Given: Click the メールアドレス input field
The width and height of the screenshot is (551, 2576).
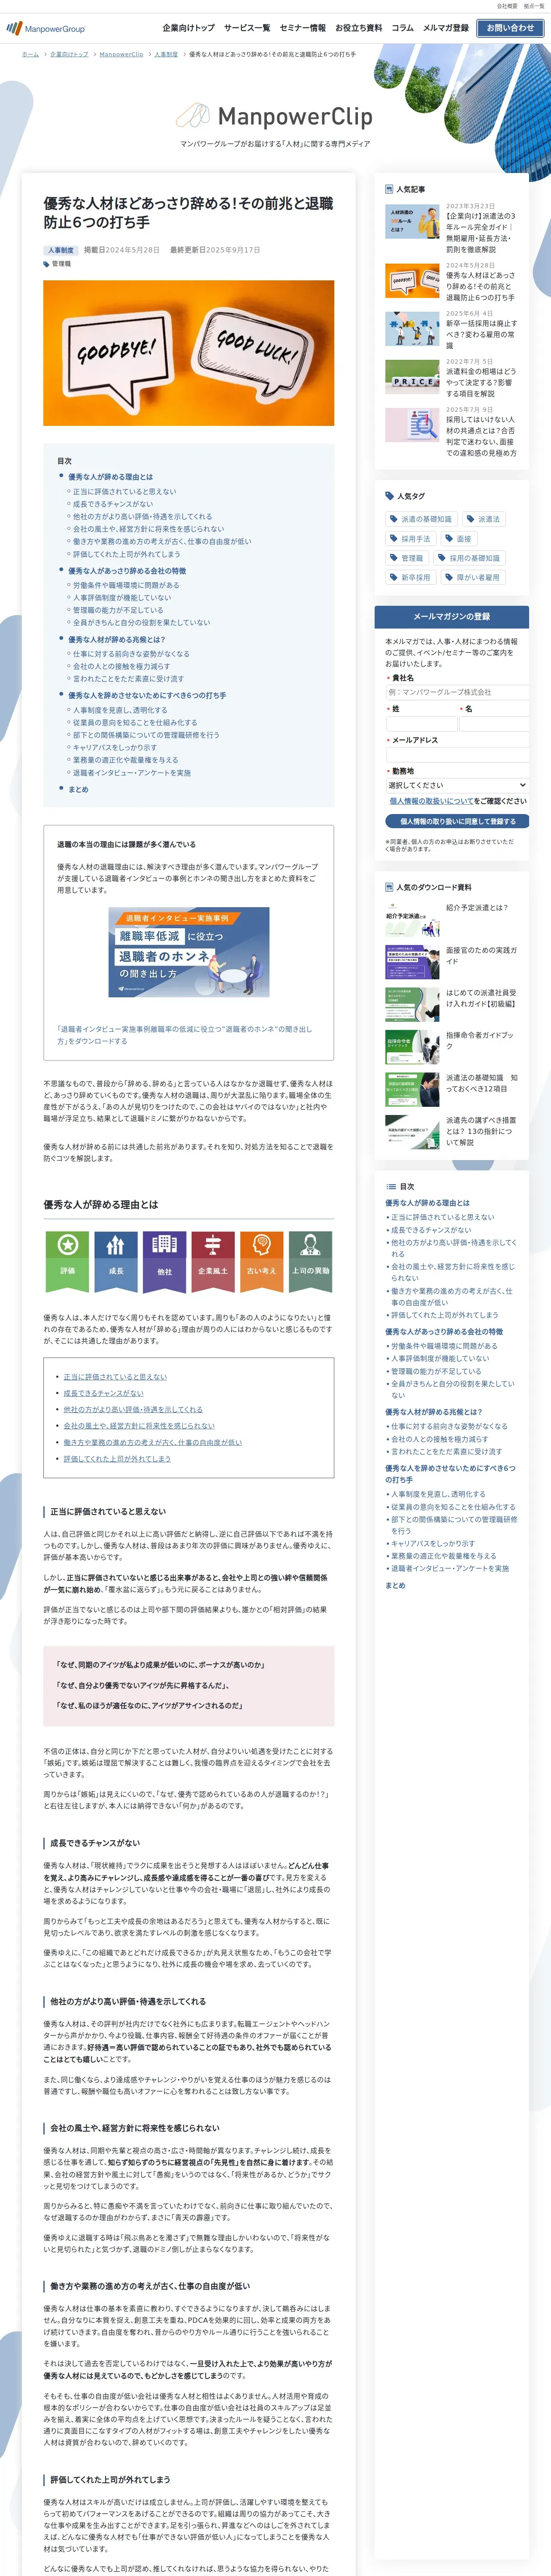Looking at the screenshot, I should 457,755.
